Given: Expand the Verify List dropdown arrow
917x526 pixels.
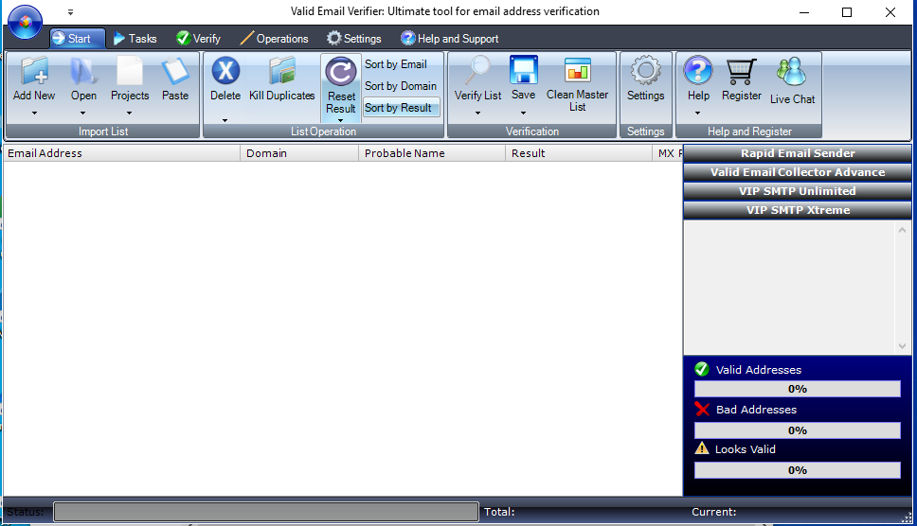Looking at the screenshot, I should [477, 114].
